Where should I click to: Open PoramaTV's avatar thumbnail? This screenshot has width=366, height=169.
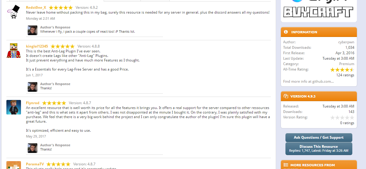pyautogui.click(x=14, y=165)
